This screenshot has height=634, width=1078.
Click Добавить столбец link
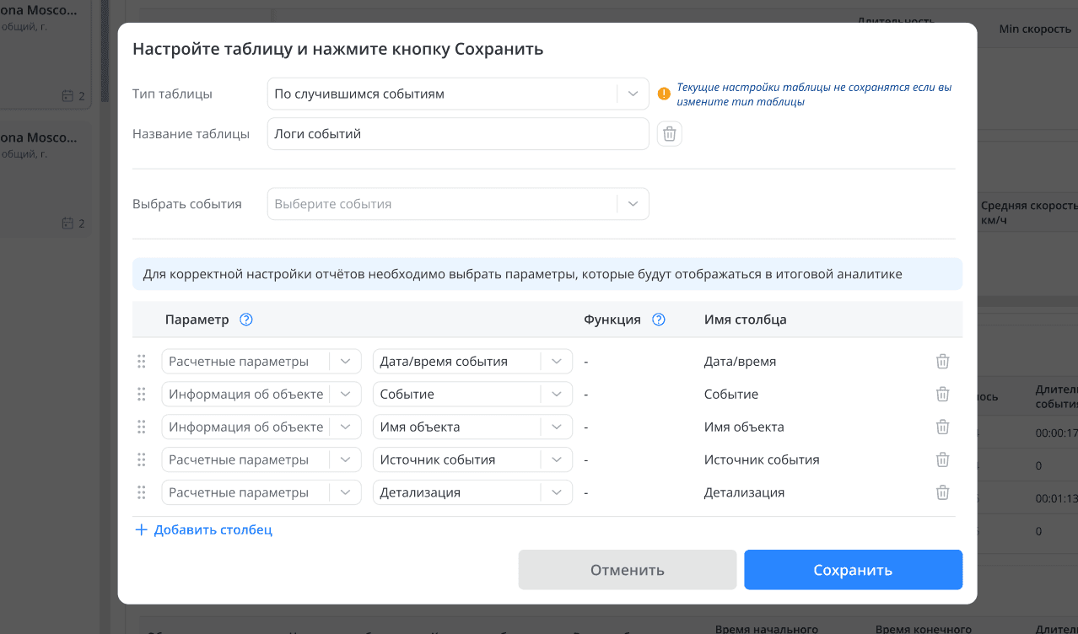point(203,530)
